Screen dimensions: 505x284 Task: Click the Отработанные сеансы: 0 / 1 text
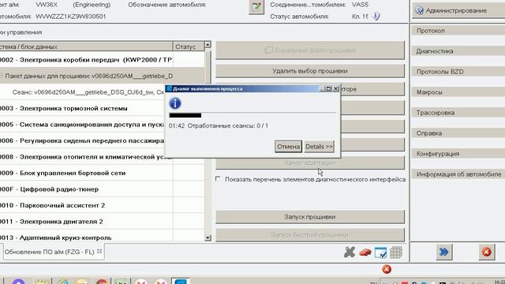tap(228, 125)
